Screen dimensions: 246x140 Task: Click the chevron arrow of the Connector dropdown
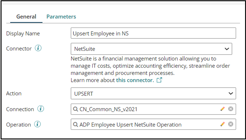pos(227,49)
